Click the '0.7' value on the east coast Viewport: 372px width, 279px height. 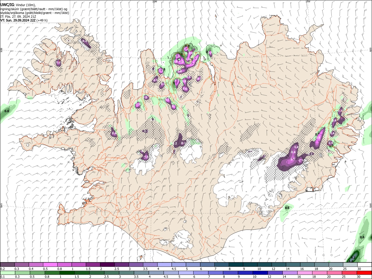click(331, 146)
